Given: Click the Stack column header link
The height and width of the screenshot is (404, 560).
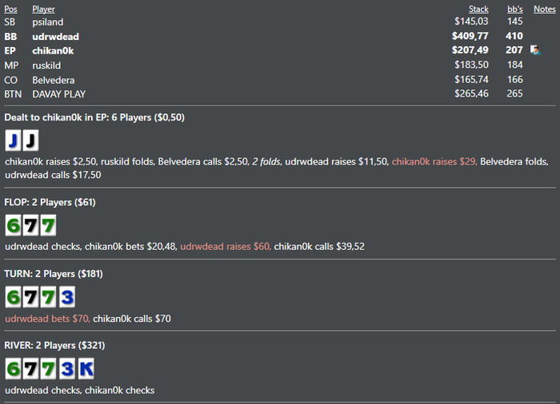Looking at the screenshot, I should click(x=478, y=9).
